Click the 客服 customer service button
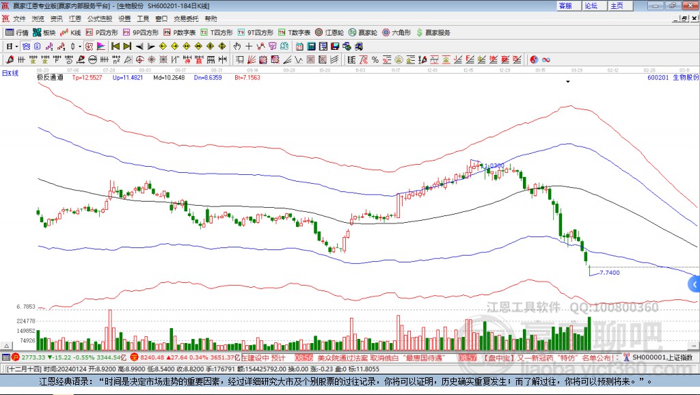700x395 pixels. [565, 5]
